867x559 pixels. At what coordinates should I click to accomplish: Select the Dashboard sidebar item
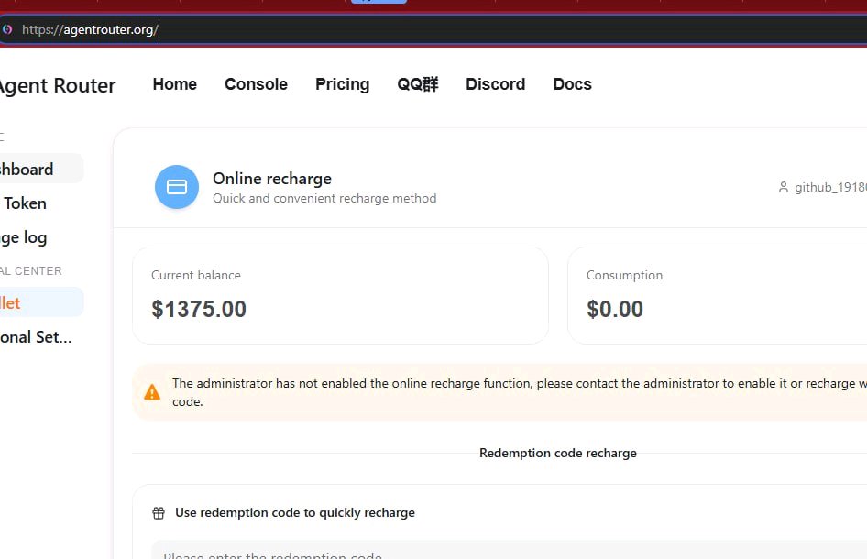coord(41,169)
